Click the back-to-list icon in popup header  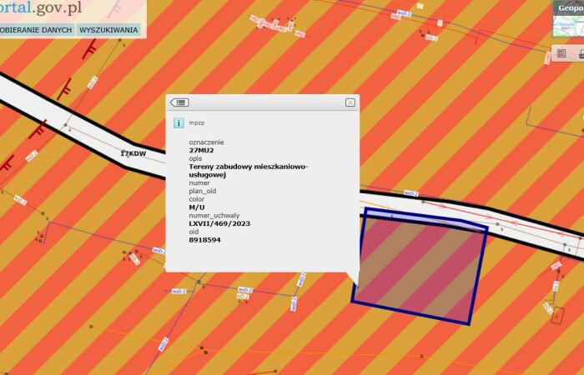179,102
